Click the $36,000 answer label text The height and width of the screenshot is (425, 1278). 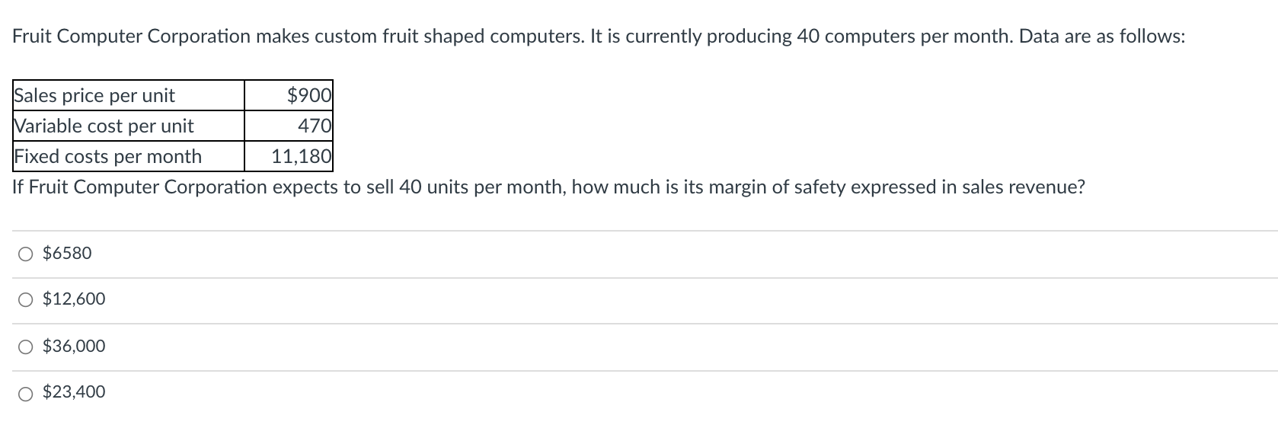pos(74,347)
